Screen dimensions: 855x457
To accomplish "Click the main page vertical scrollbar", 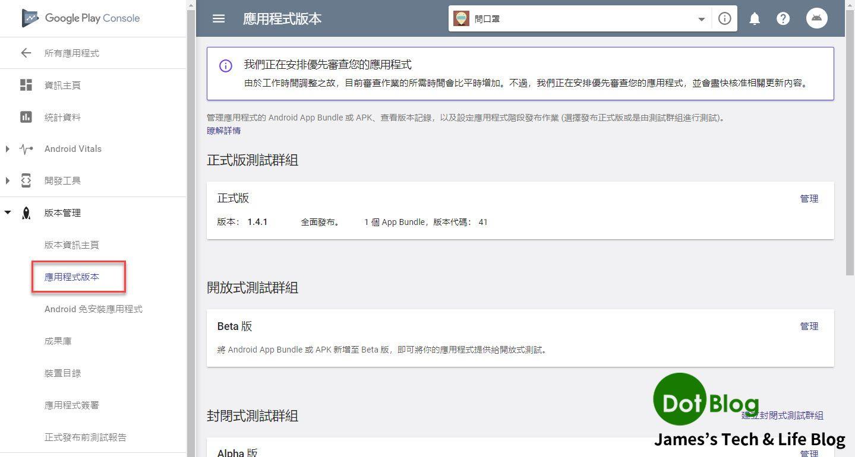I will 850,142.
